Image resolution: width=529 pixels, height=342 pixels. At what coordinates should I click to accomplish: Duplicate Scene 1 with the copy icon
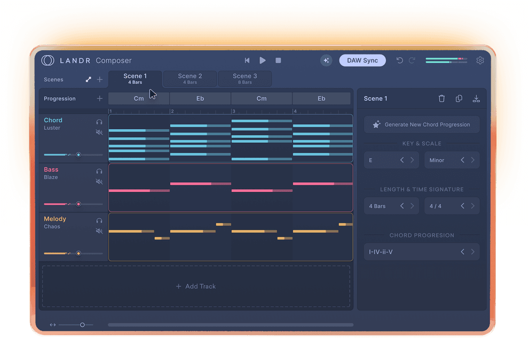[459, 98]
